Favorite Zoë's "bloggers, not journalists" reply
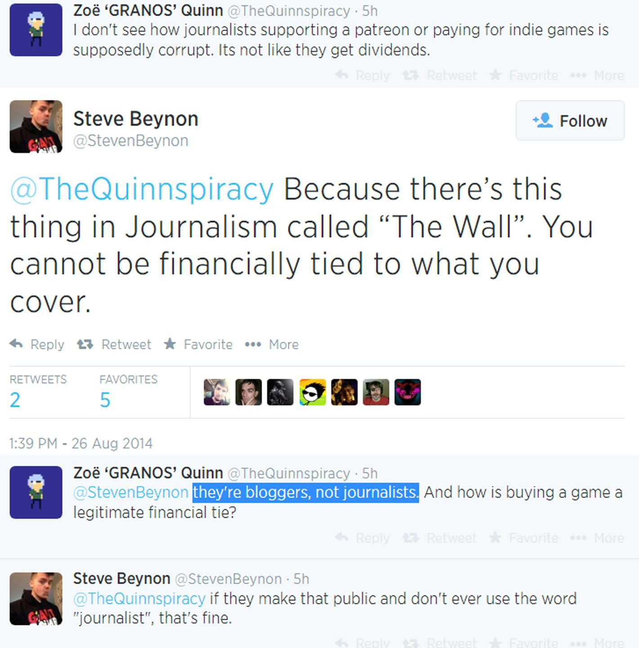The width and height of the screenshot is (639, 648). (x=523, y=538)
